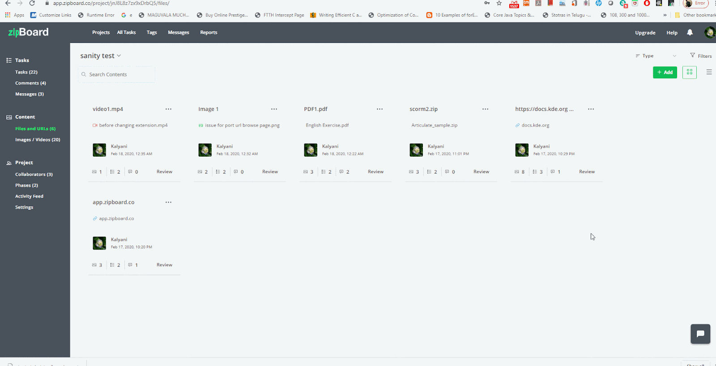Screen dimensions: 716x366
Task: Open the notifications bell
Action: [x=690, y=32]
